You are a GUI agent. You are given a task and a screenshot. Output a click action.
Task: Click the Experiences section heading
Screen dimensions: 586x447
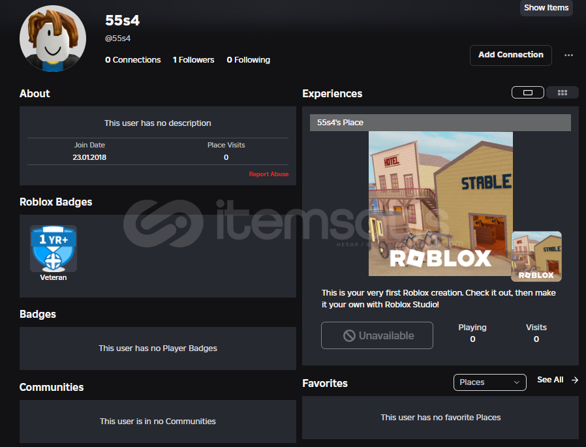click(x=332, y=93)
